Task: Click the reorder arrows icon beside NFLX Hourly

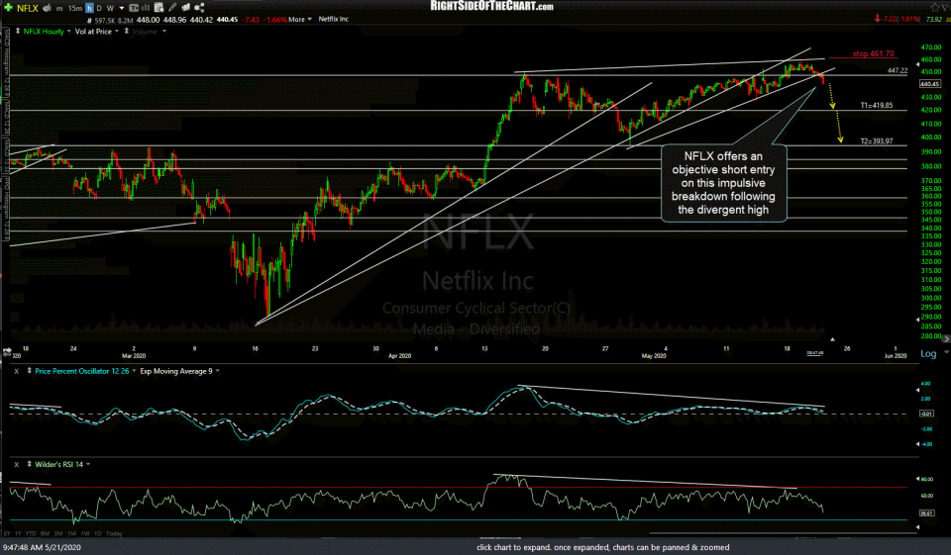Action: pos(18,31)
